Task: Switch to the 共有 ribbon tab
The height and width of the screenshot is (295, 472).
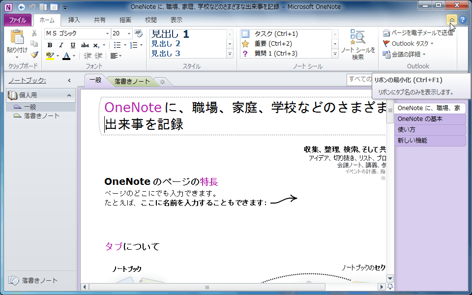Action: pyautogui.click(x=100, y=20)
